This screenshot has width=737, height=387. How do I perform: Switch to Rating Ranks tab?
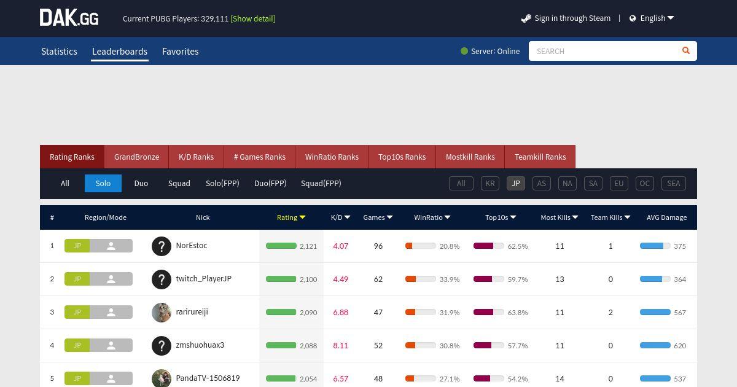tap(72, 157)
